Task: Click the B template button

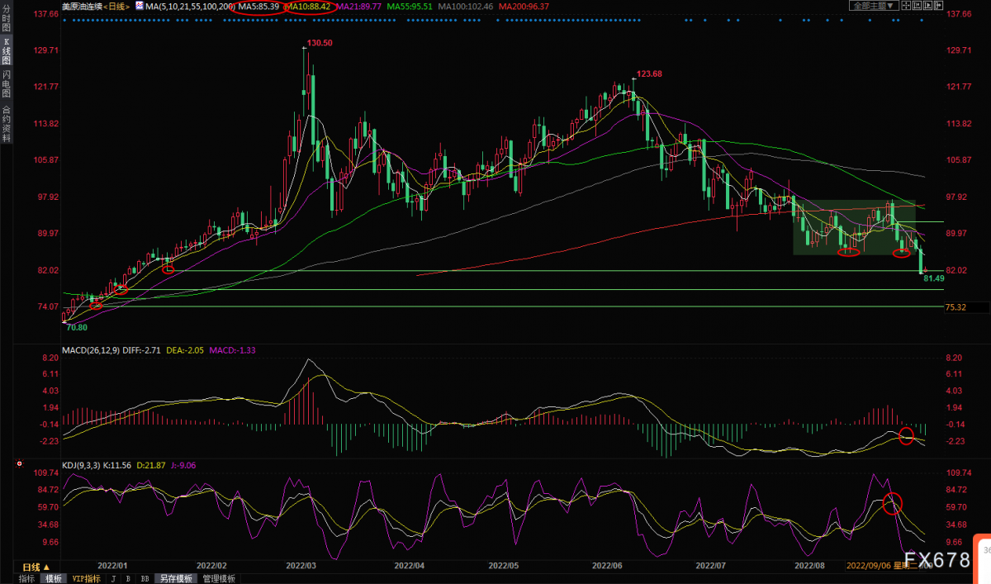Action: pyautogui.click(x=128, y=578)
